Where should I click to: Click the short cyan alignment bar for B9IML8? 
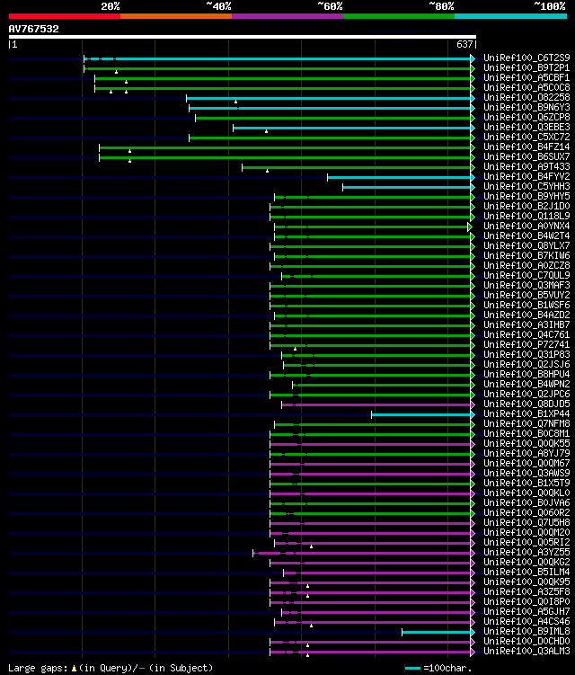437,633
